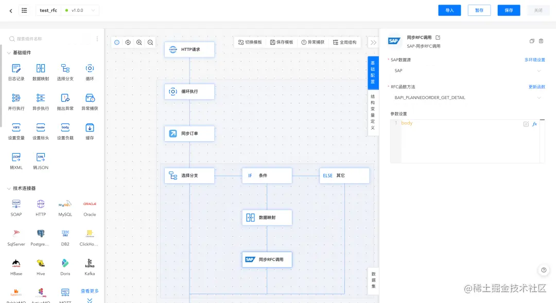The image size is (556, 303).
Task: Click 异常捕获 in canvas toolbar
Action: point(313,43)
